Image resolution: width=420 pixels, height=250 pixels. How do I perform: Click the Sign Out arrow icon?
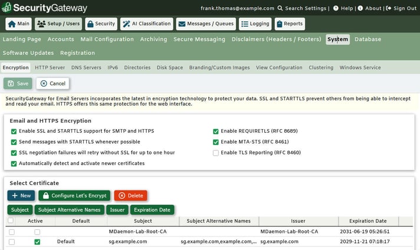tap(388, 8)
